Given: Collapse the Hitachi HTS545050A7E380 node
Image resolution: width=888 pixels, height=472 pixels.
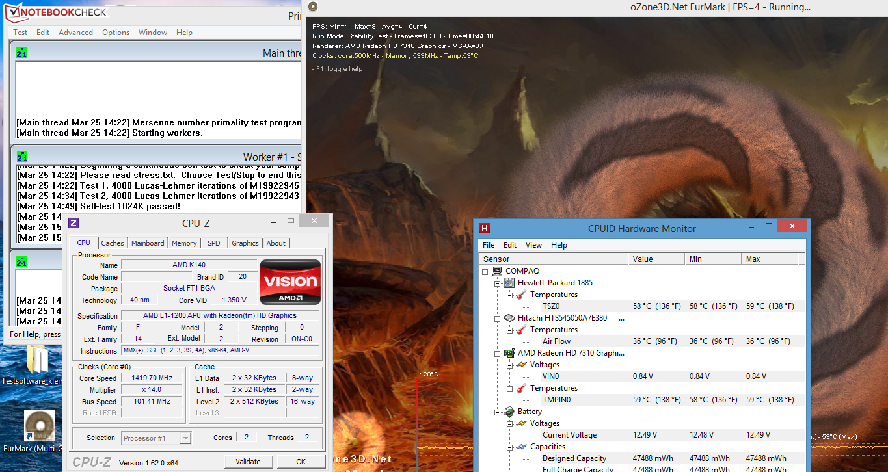Looking at the screenshot, I should click(x=498, y=318).
